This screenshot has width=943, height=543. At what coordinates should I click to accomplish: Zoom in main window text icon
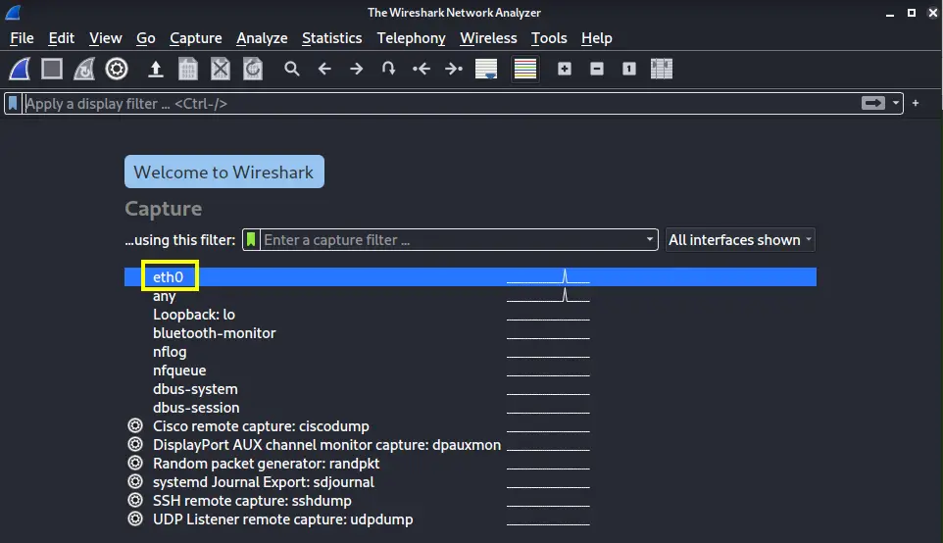(x=564, y=69)
